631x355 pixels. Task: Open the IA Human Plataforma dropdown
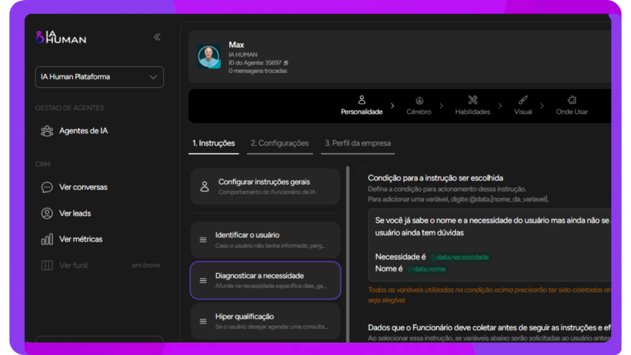99,77
